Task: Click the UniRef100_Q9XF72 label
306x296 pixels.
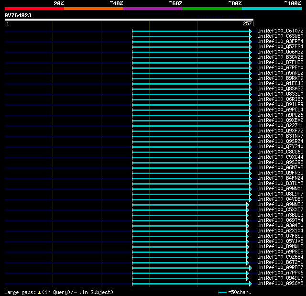Action: 280,131
